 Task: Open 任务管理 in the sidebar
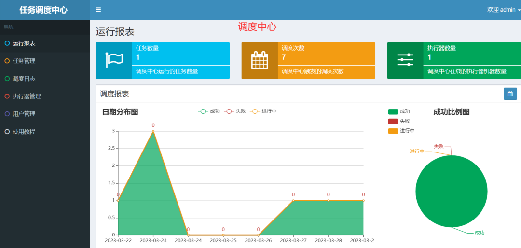pos(45,61)
